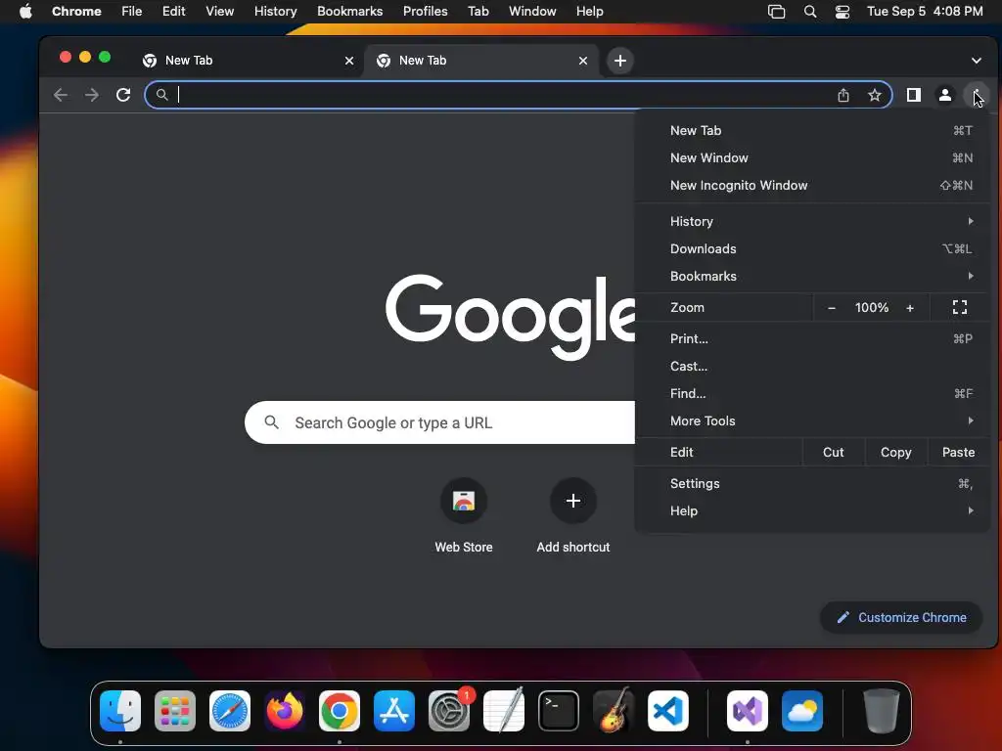Screen dimensions: 1002x751
Task: Launch Terminal from the dock
Action: click(x=559, y=711)
